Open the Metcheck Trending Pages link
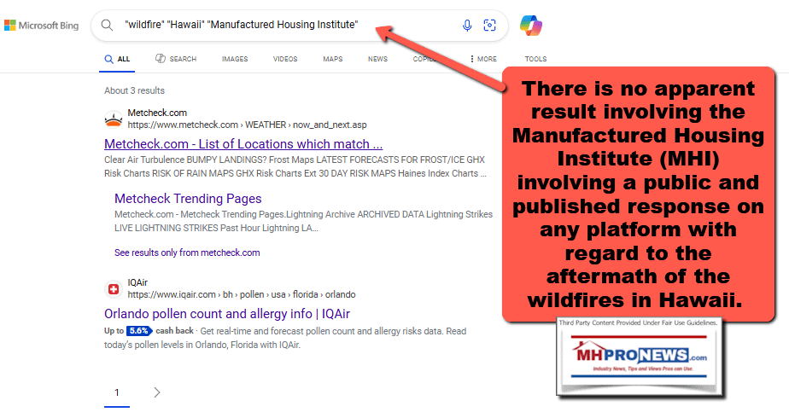 [188, 199]
